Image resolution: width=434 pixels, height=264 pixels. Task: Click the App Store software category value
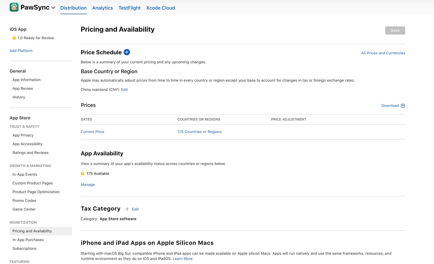click(118, 219)
